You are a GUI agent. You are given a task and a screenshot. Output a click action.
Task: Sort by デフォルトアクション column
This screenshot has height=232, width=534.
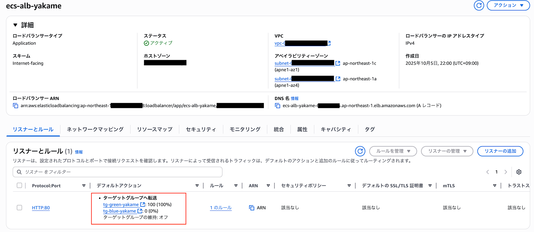pos(197,186)
